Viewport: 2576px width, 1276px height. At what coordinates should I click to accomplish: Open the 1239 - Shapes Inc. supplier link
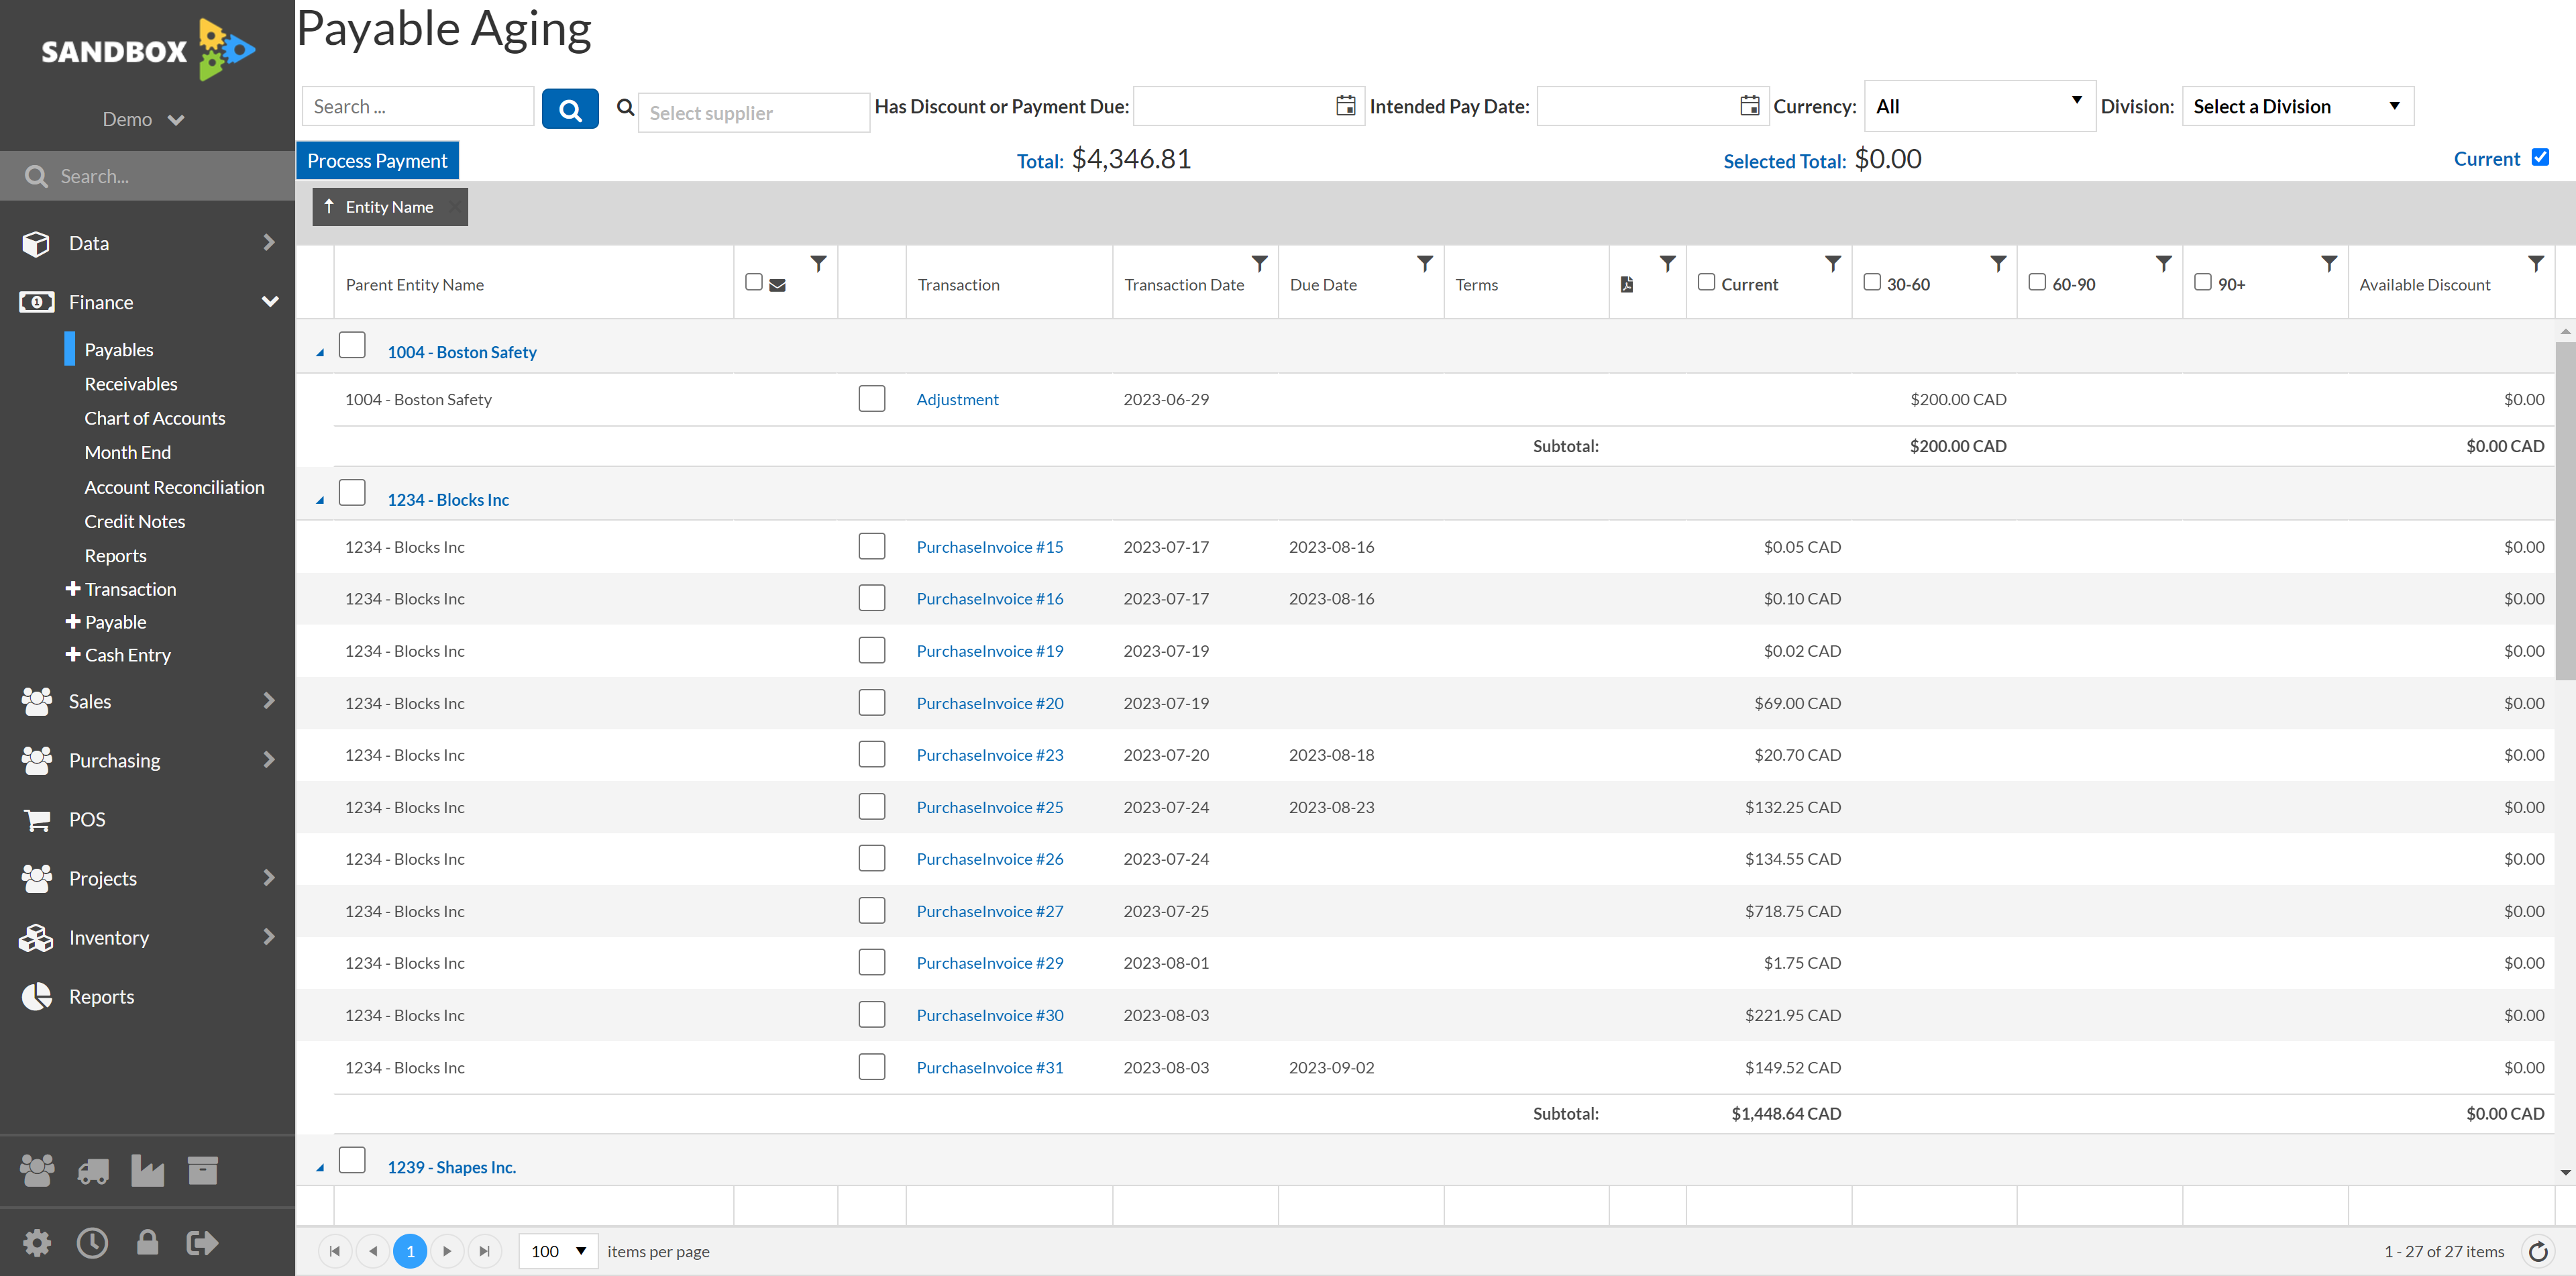452,1168
